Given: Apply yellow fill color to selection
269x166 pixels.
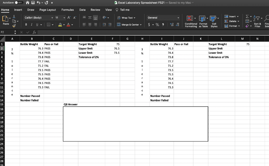Looking at the screenshot, I should point(60,24).
